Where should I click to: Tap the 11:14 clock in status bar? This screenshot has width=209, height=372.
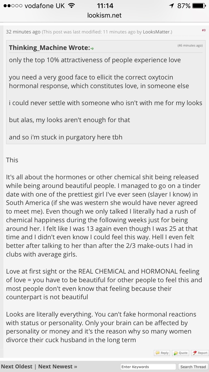pyautogui.click(x=104, y=6)
